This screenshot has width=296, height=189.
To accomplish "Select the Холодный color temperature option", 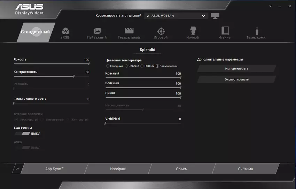I will coord(108,66).
